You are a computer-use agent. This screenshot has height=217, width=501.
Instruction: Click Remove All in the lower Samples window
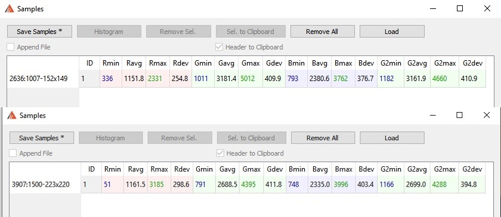(323, 138)
